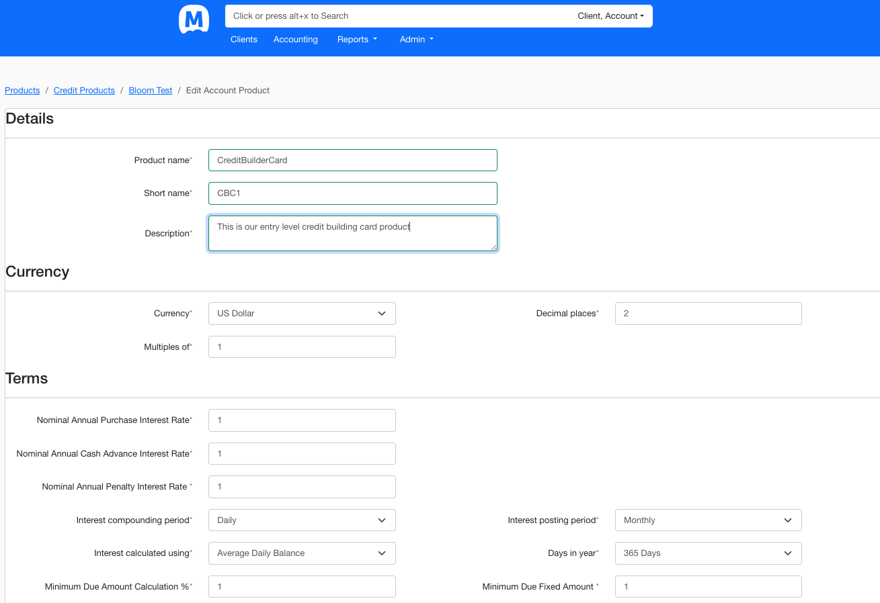
Task: Focus the Short name text field
Action: tap(352, 193)
